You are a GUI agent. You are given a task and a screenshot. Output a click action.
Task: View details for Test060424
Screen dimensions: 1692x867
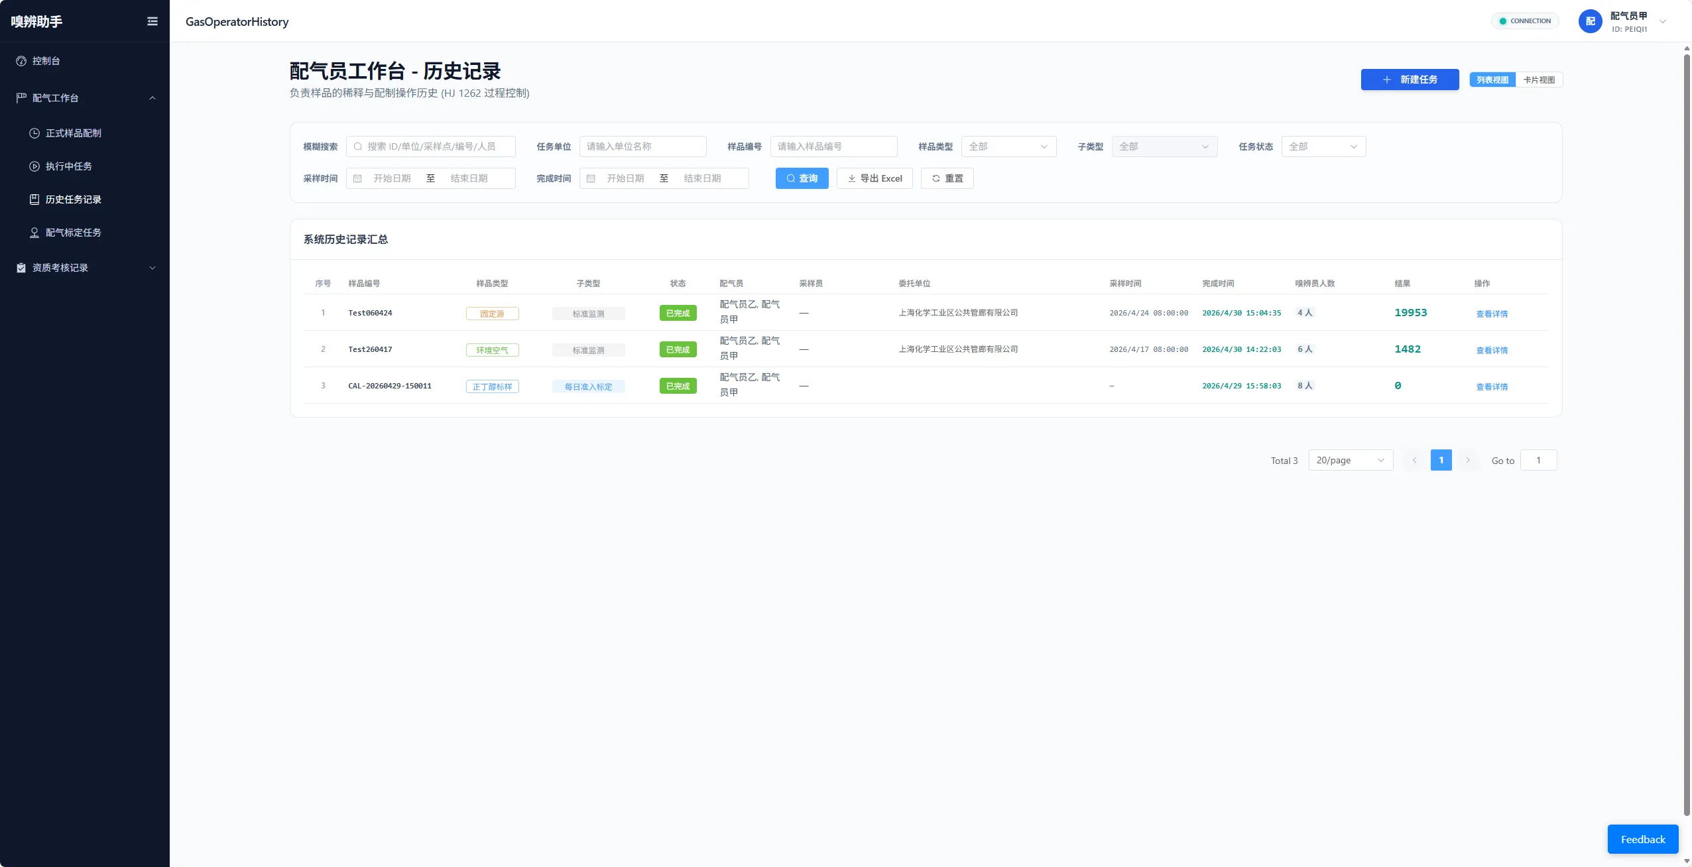tap(1492, 314)
